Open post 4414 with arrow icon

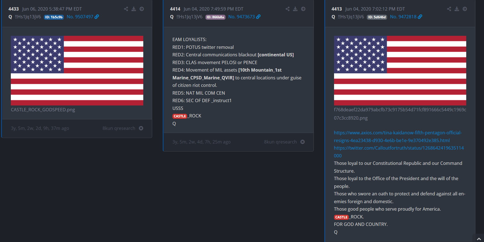303,9
